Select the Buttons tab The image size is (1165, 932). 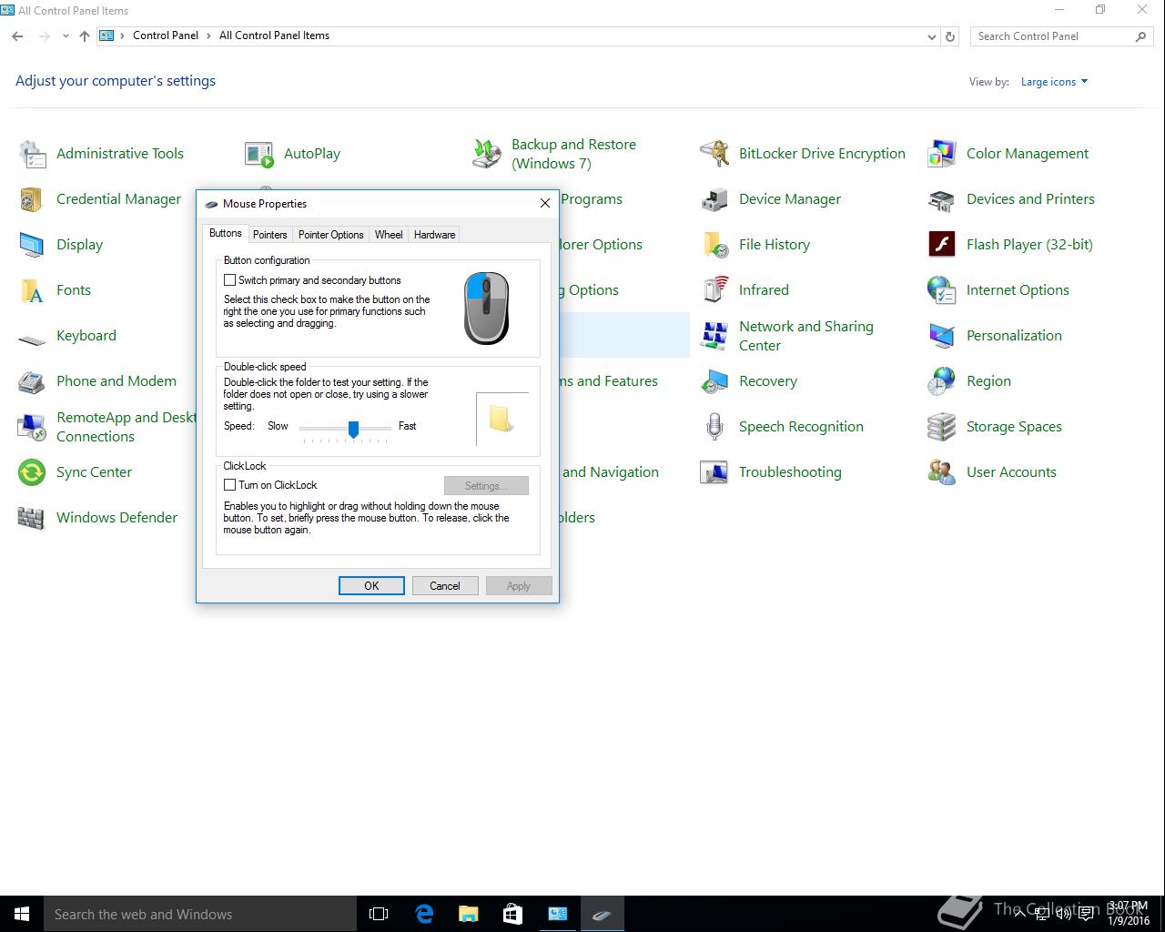pyautogui.click(x=226, y=233)
